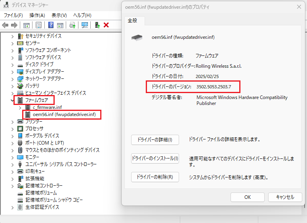Screen dimensions: 307x223
Task: Select 記憶域ボリューム シャドウ コピー tree item
Action: 54,200
